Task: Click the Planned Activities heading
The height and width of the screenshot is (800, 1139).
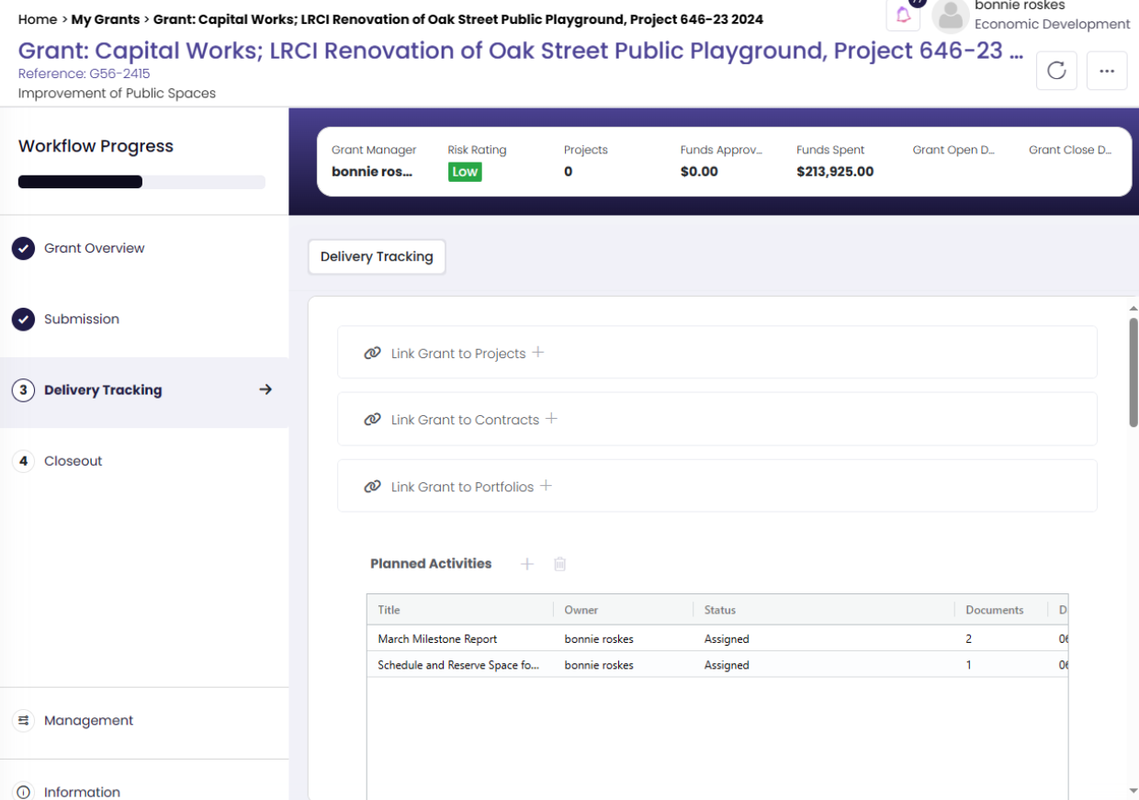Action: tap(431, 564)
